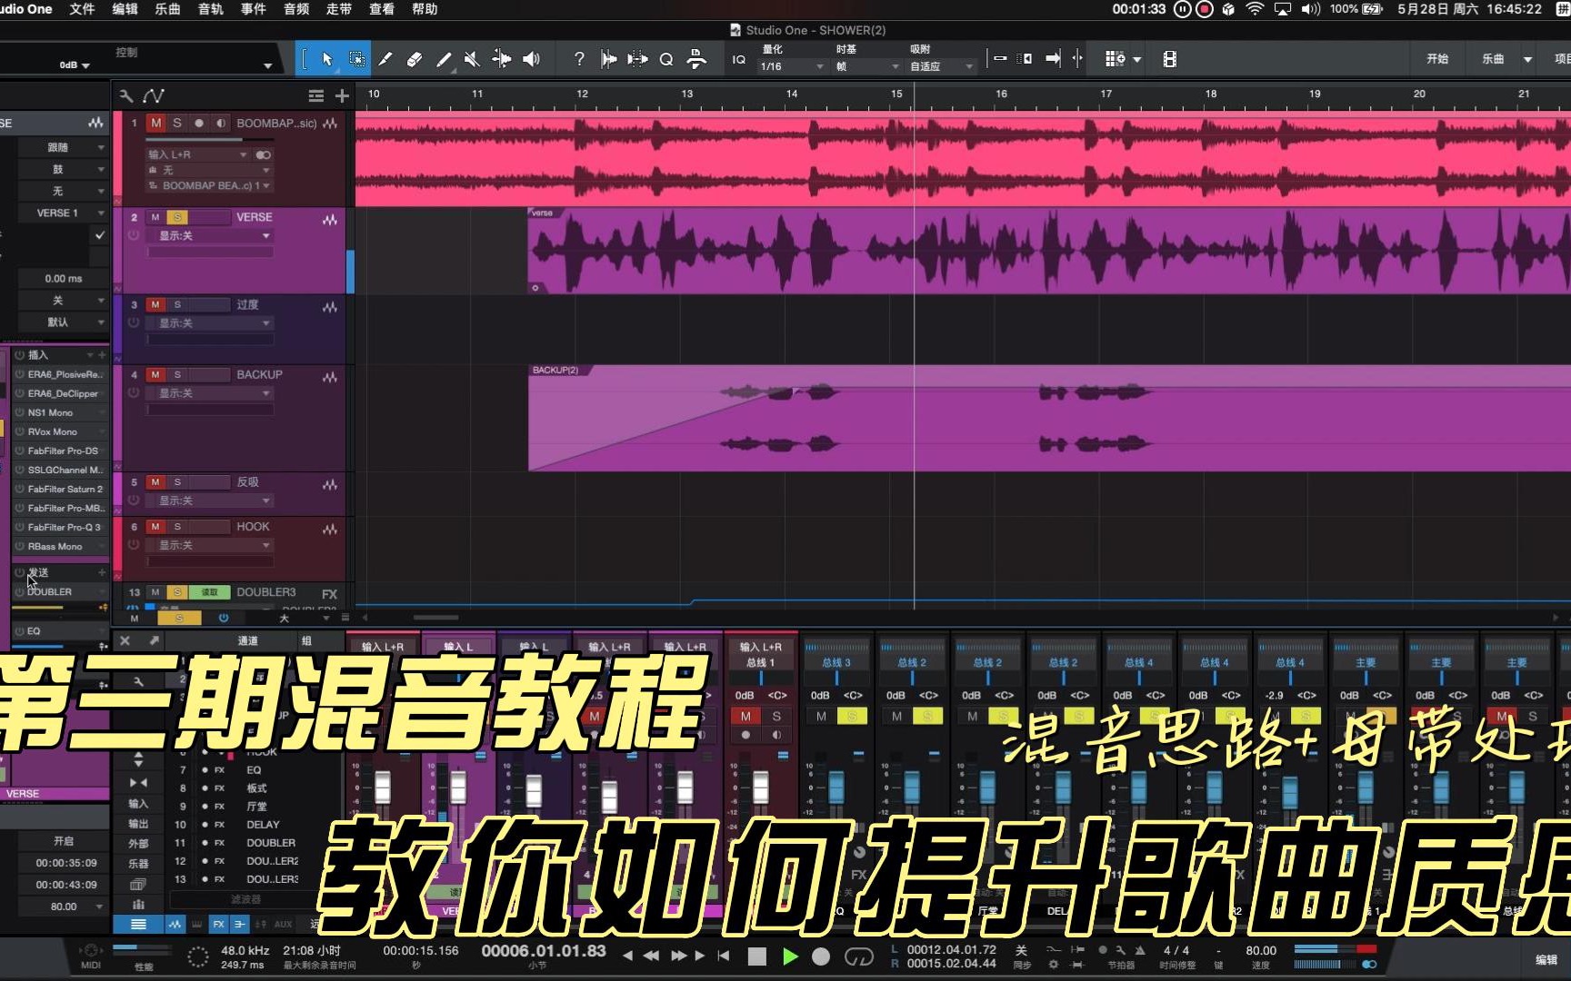Select the Bend tool
The height and width of the screenshot is (981, 1571).
click(501, 59)
